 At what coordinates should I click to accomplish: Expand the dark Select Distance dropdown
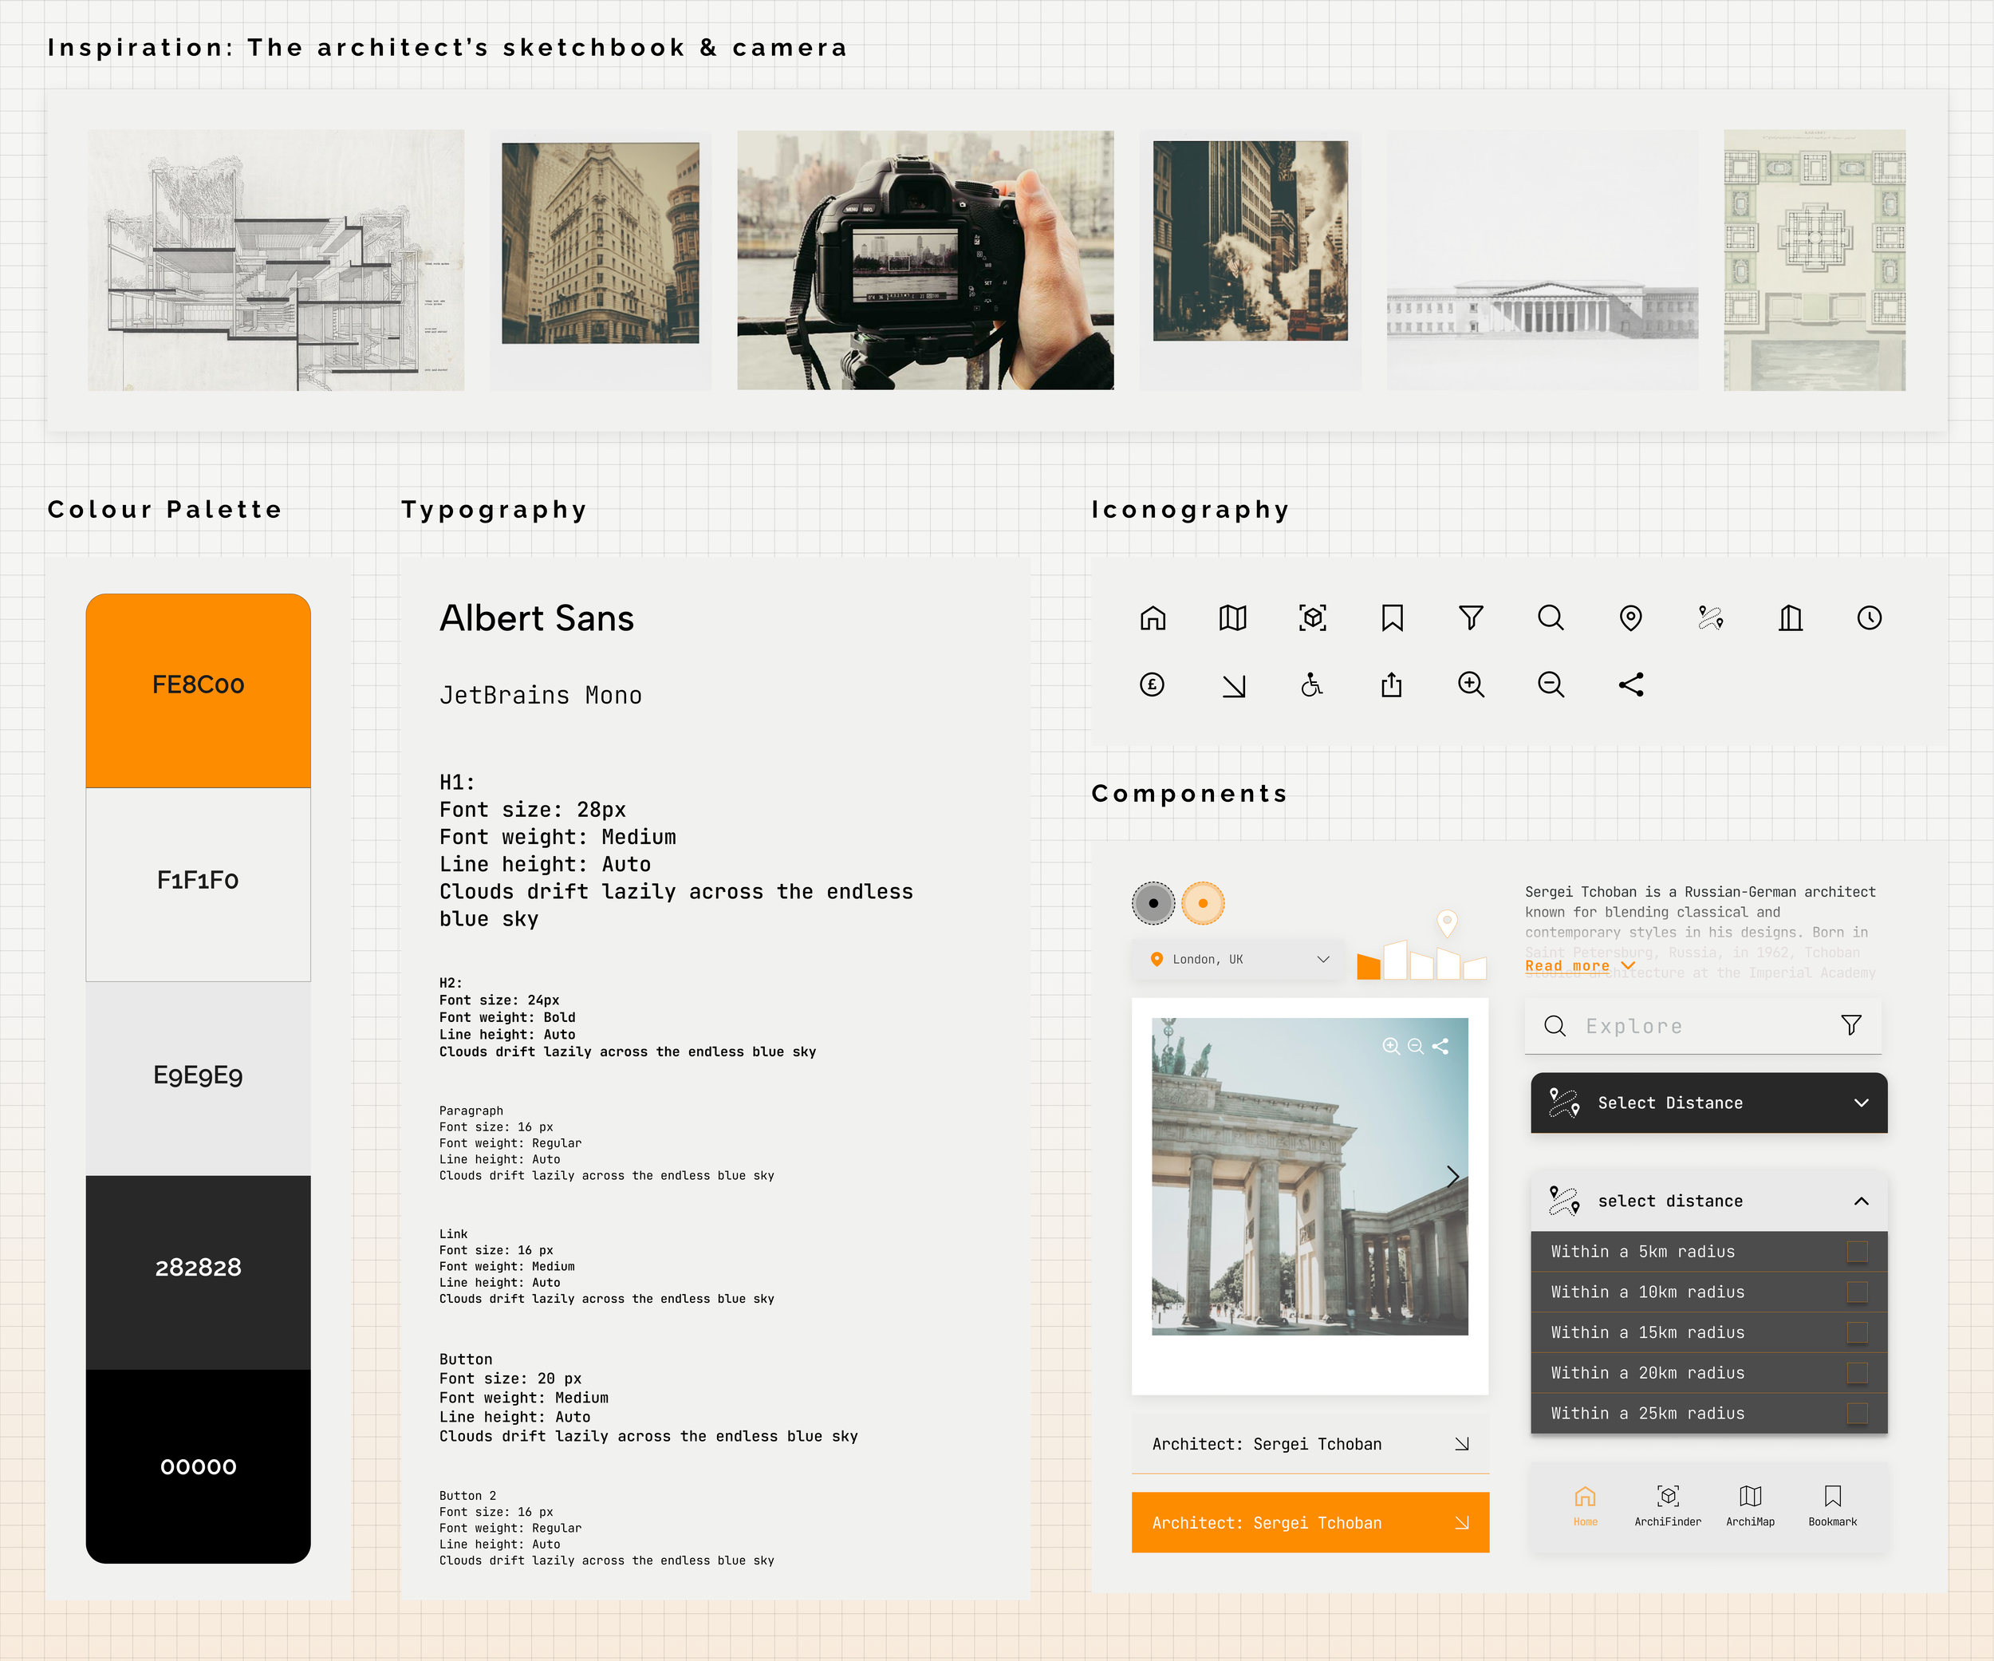coord(1708,1103)
